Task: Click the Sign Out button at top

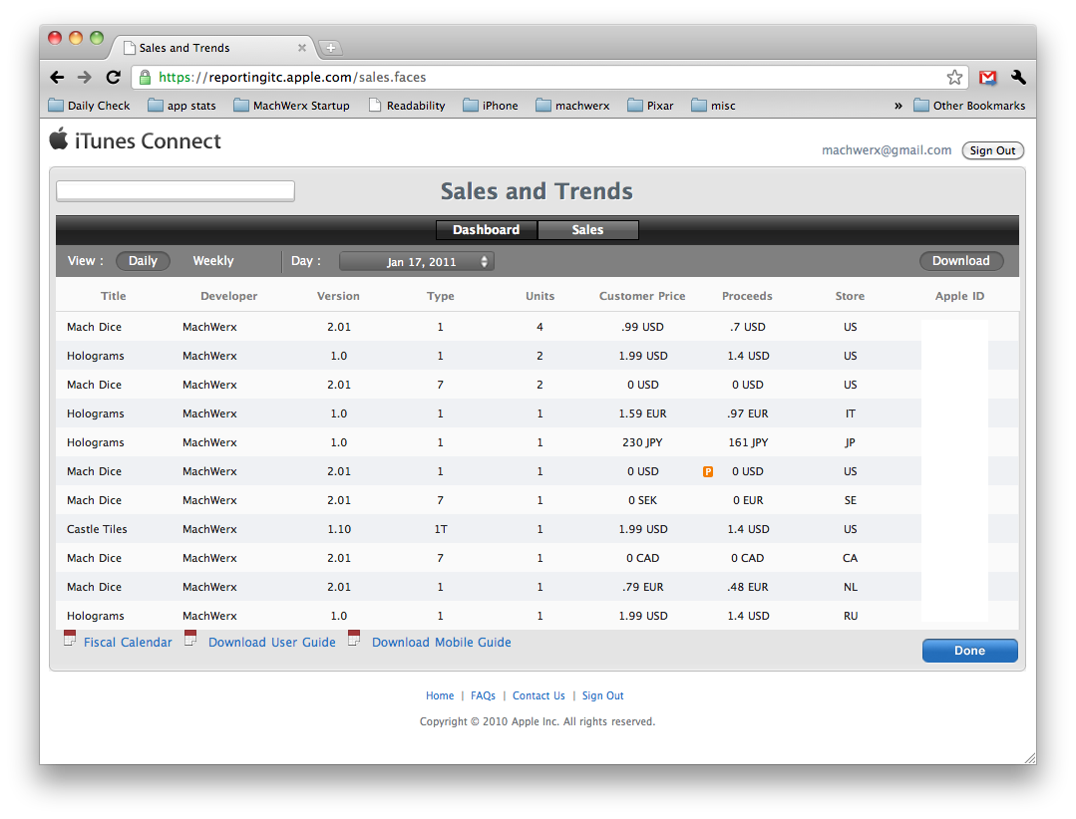Action: [992, 150]
